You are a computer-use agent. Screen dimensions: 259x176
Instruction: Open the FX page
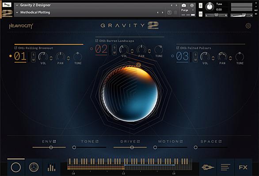pos(243,167)
